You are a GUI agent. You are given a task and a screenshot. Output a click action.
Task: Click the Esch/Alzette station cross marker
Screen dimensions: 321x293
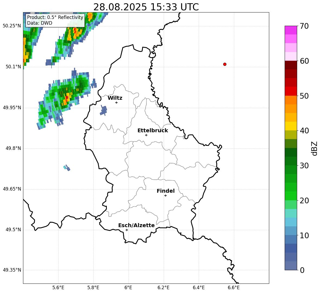click(127, 230)
